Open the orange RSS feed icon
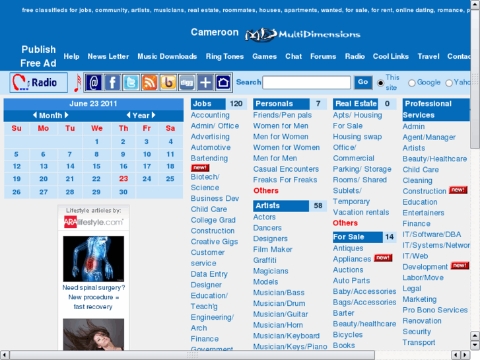The image size is (480, 360). 149,83
